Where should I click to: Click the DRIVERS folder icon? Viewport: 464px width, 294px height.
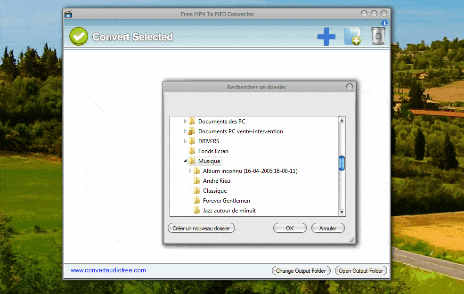pyautogui.click(x=192, y=141)
